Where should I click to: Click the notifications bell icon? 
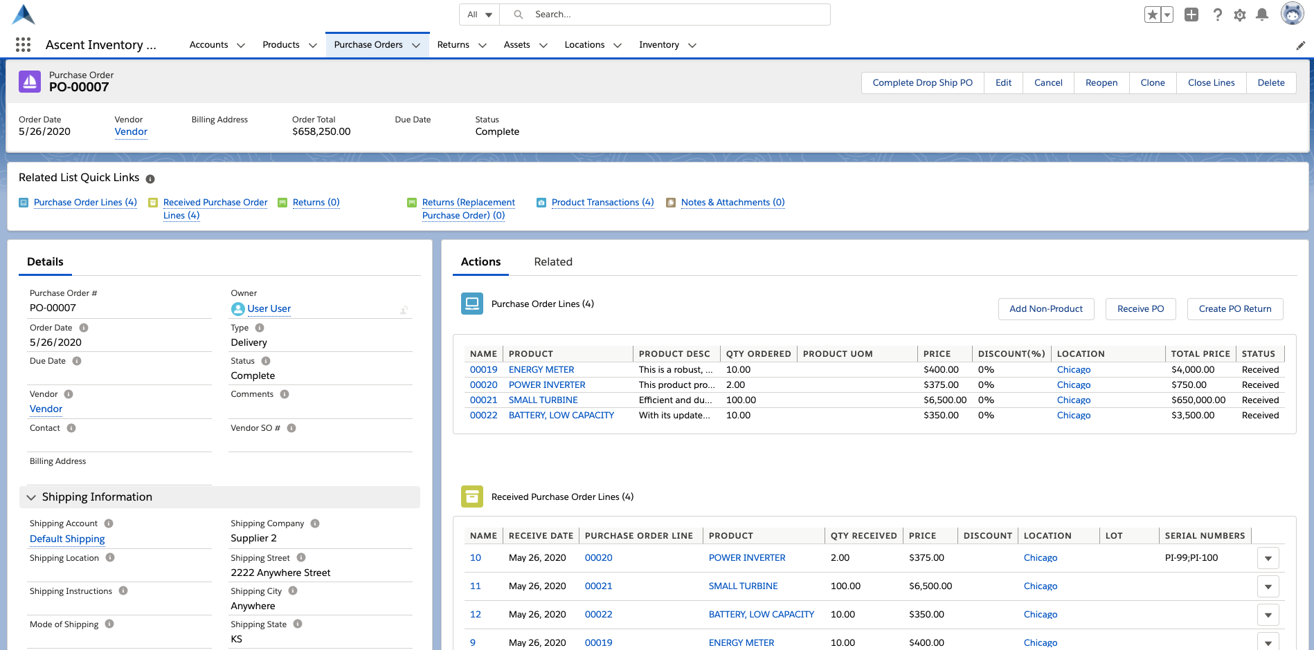coord(1262,15)
